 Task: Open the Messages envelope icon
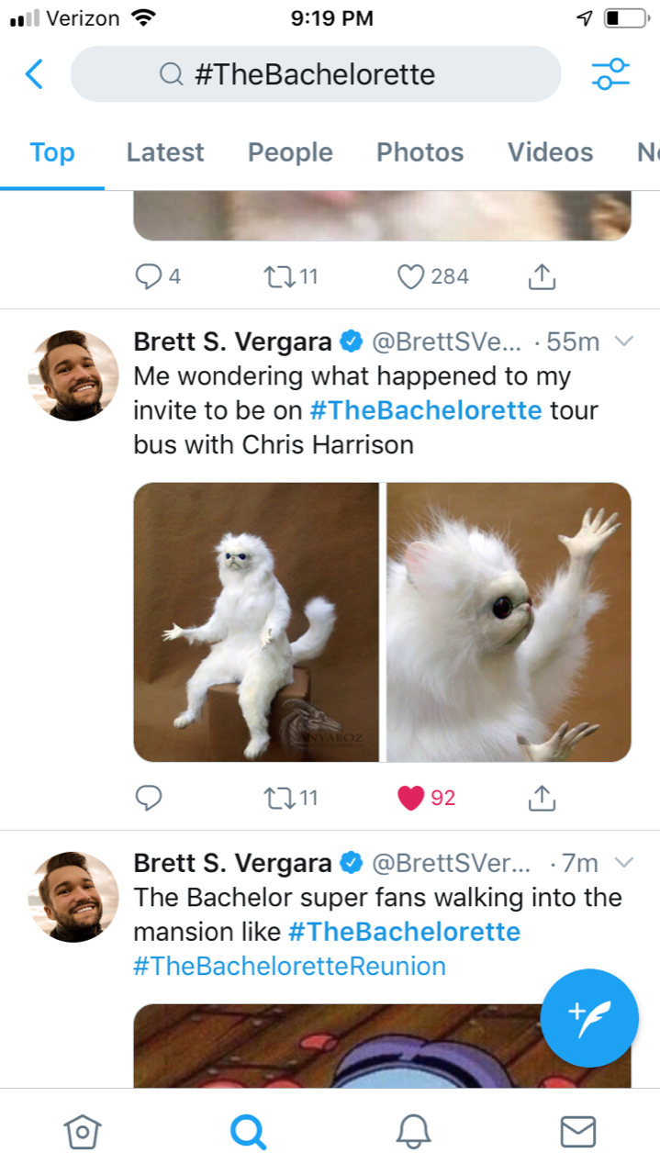(577, 1131)
